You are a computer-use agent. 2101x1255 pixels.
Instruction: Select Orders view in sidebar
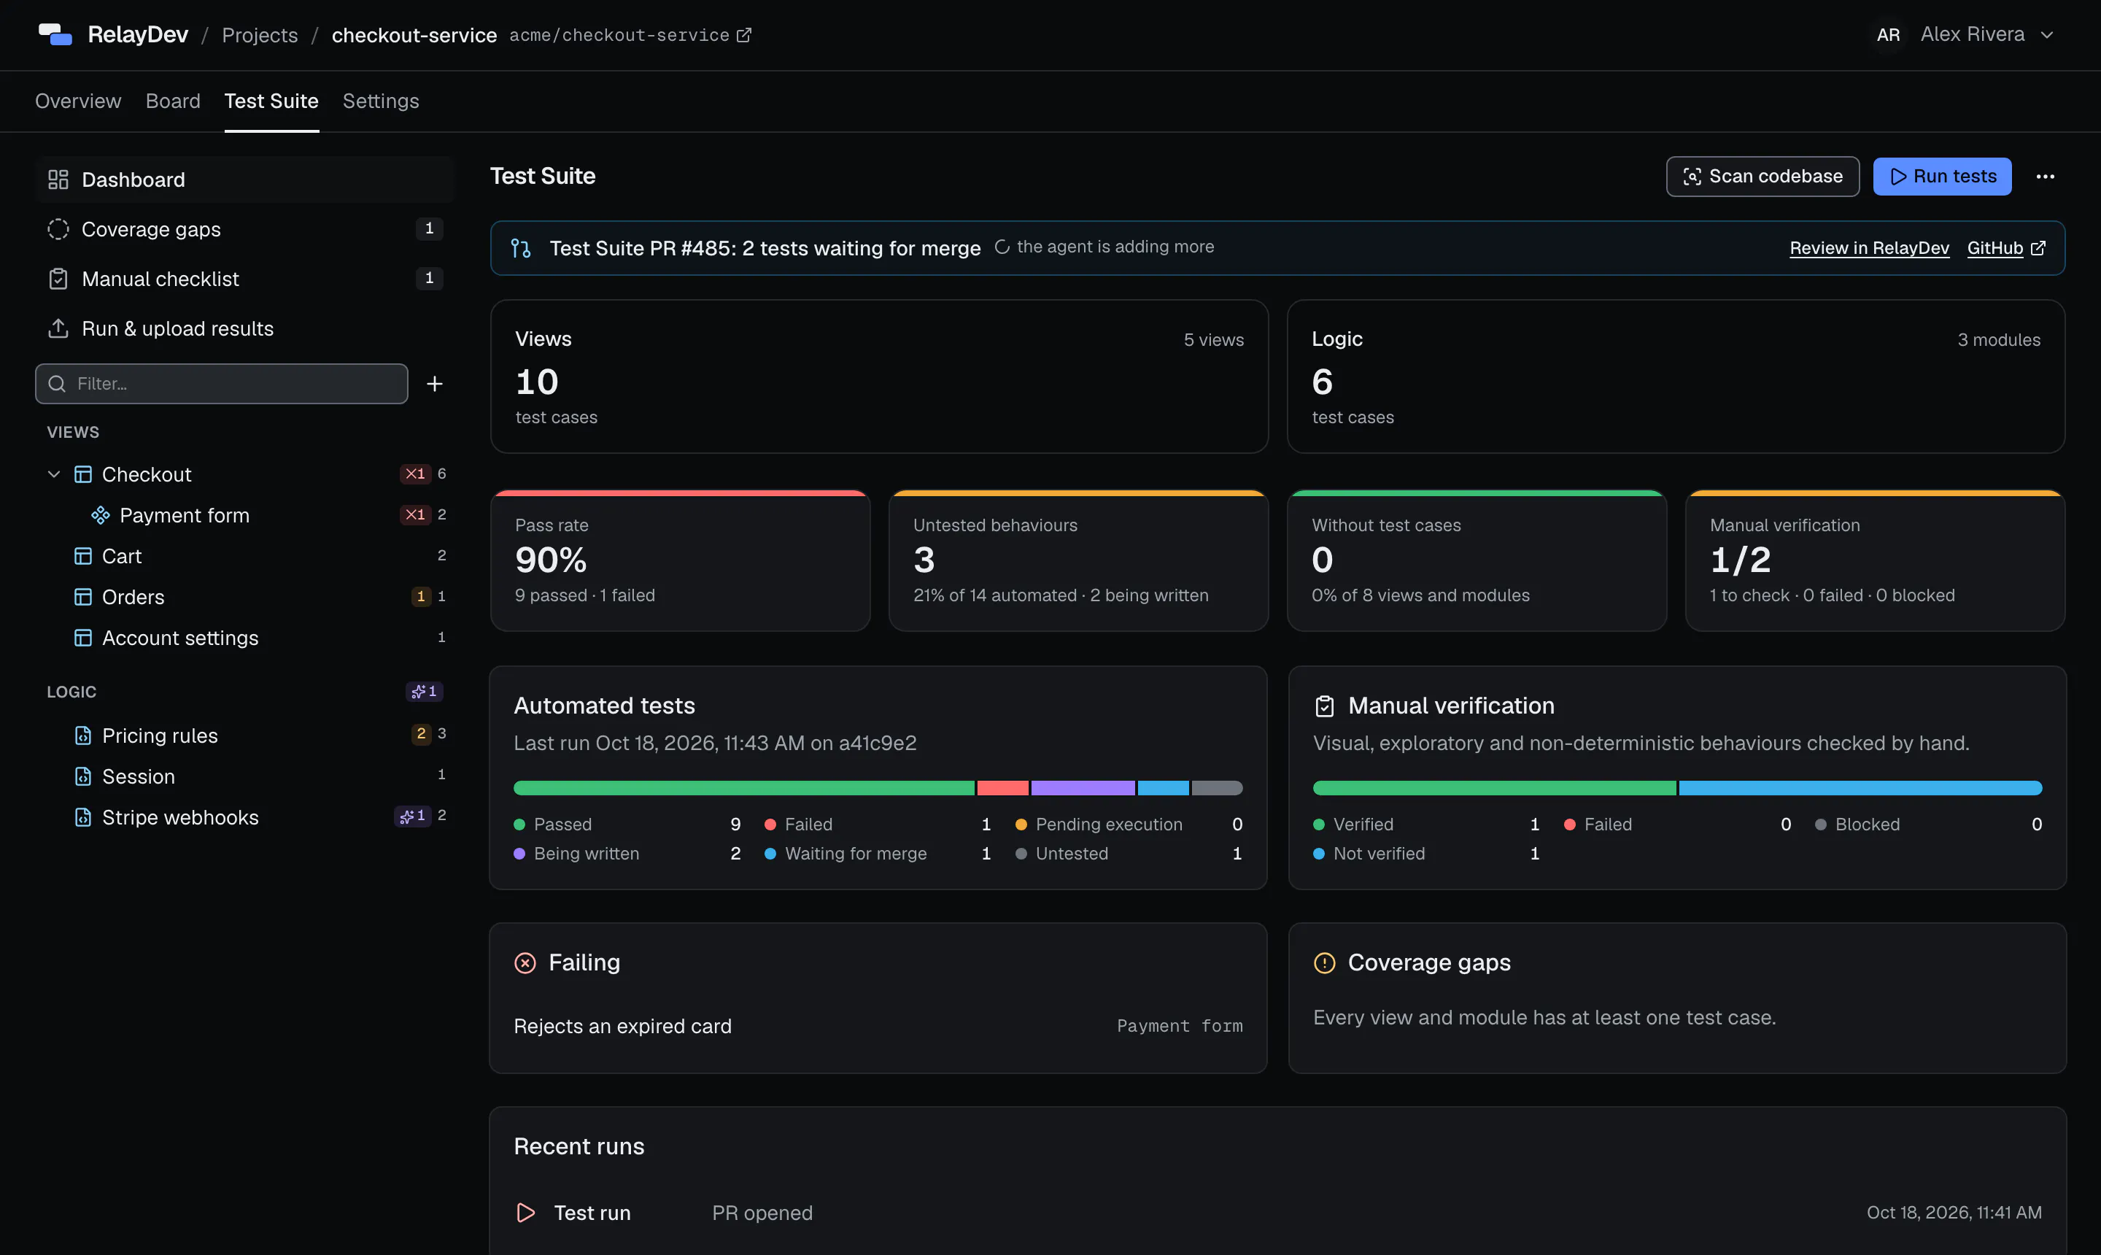coord(245,597)
